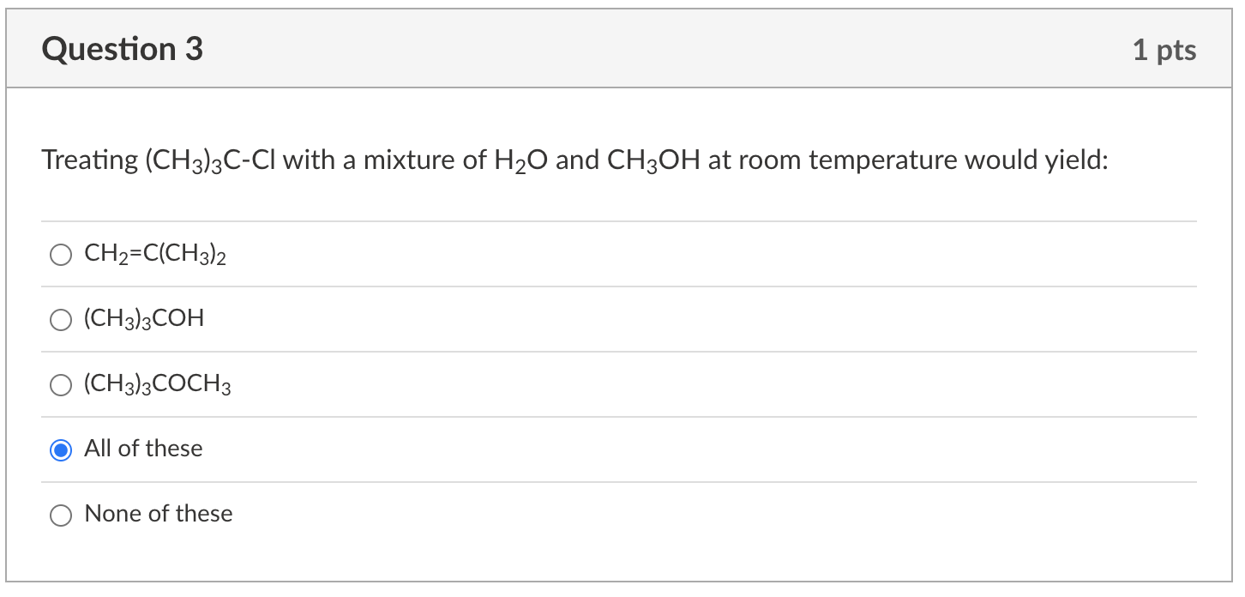Select the (CH3)3COCH3 answer option
Viewport: 1245px width, 597px height.
61,385
